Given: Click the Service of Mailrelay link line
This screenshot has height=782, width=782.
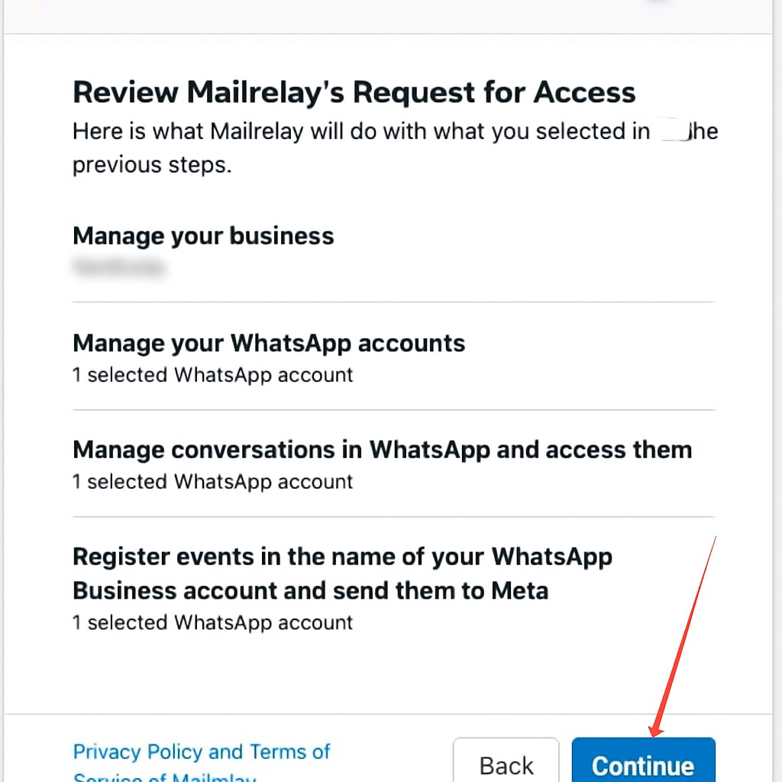Looking at the screenshot, I should click(165, 777).
